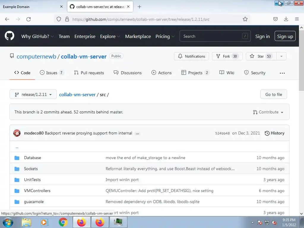Reload the page with the refresh icon
The width and height of the screenshot is (304, 228).
pos(28,19)
